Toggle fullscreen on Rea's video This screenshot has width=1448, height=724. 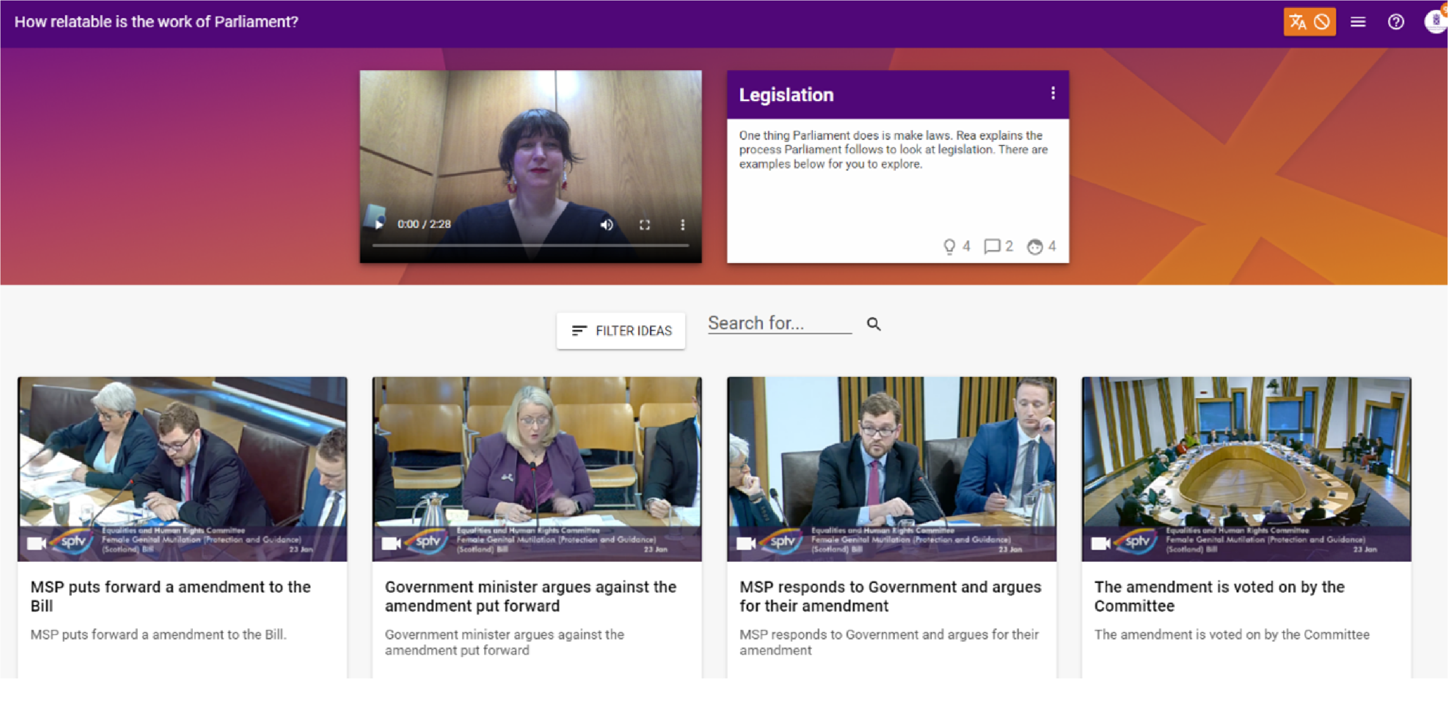pos(645,224)
